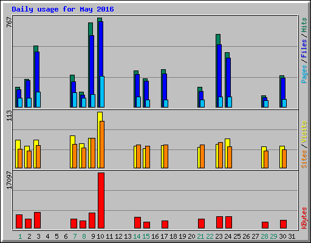
Task: Click the 113 value on the visits axis
Action: 9,115
